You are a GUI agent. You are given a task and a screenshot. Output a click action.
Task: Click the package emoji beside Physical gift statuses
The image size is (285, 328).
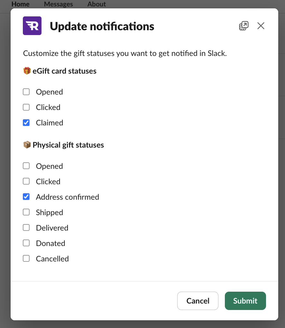[x=27, y=144]
